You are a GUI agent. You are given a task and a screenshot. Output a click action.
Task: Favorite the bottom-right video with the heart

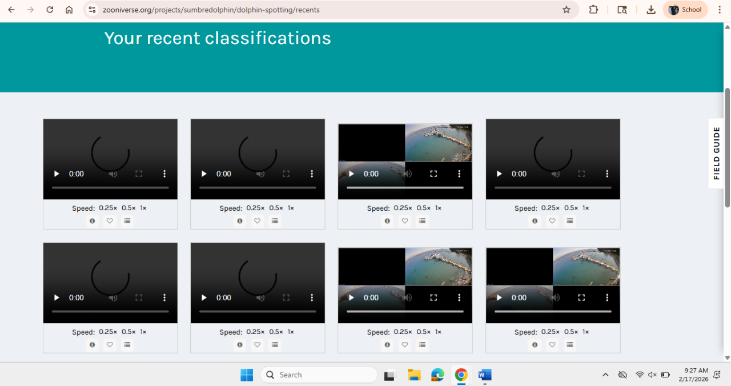(552, 345)
